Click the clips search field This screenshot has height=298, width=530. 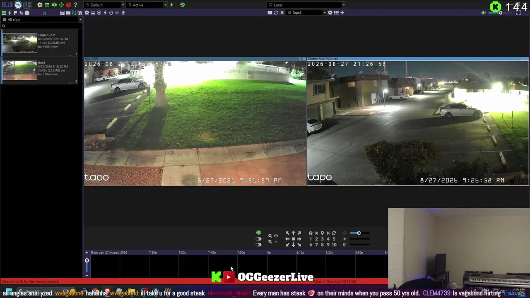(x=41, y=26)
